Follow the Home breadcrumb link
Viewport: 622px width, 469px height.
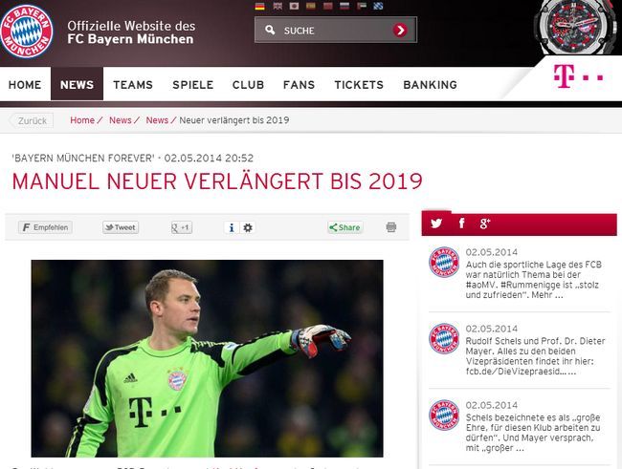pos(82,120)
